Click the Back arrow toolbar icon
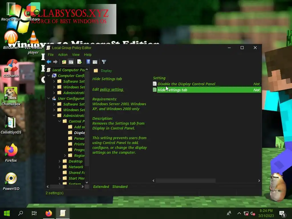 point(49,62)
